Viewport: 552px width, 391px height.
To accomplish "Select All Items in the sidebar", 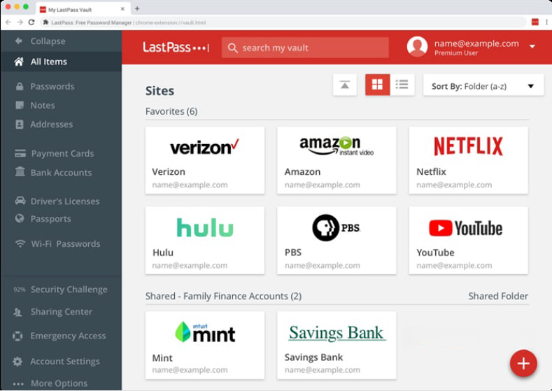I will 62,62.
